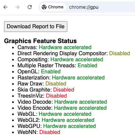
Task: Click the chrome://gpu address bar text
Action: pos(84,7)
